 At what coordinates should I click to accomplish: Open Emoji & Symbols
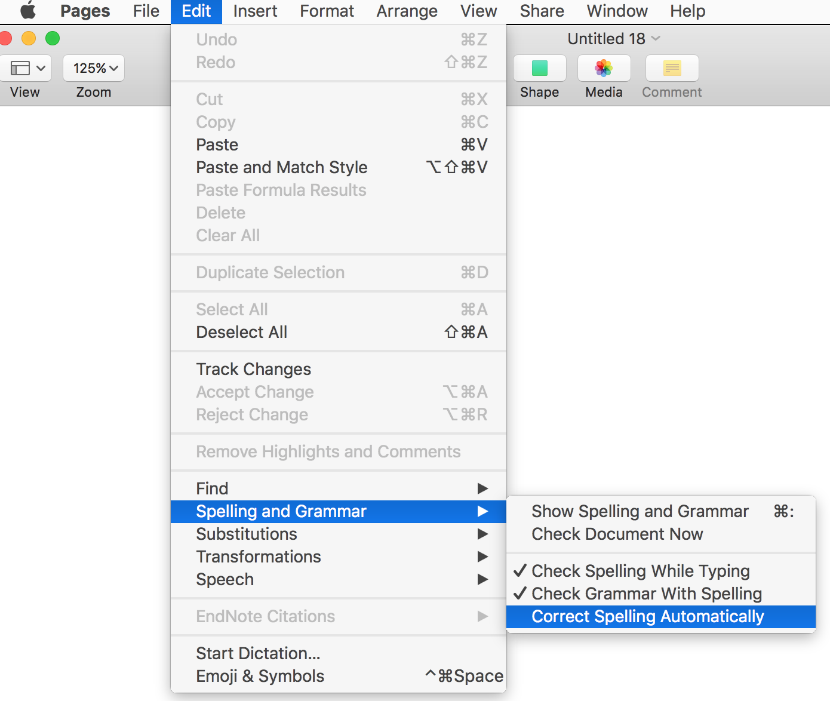(x=339, y=676)
